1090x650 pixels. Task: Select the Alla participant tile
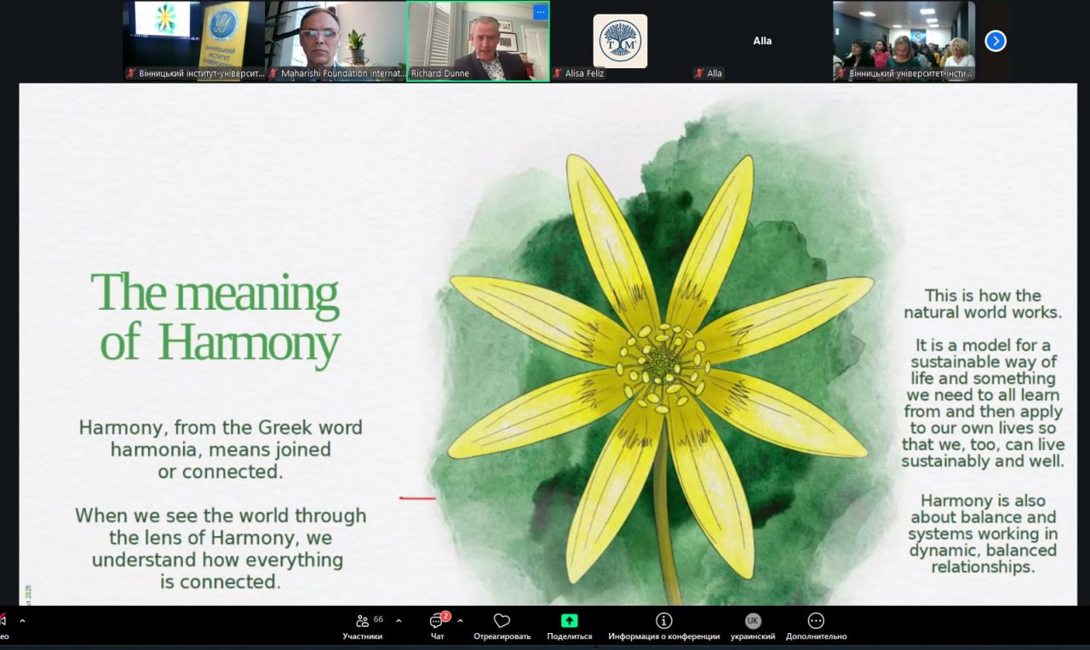tap(761, 41)
